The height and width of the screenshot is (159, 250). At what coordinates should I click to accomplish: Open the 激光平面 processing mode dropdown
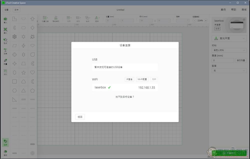(229, 38)
